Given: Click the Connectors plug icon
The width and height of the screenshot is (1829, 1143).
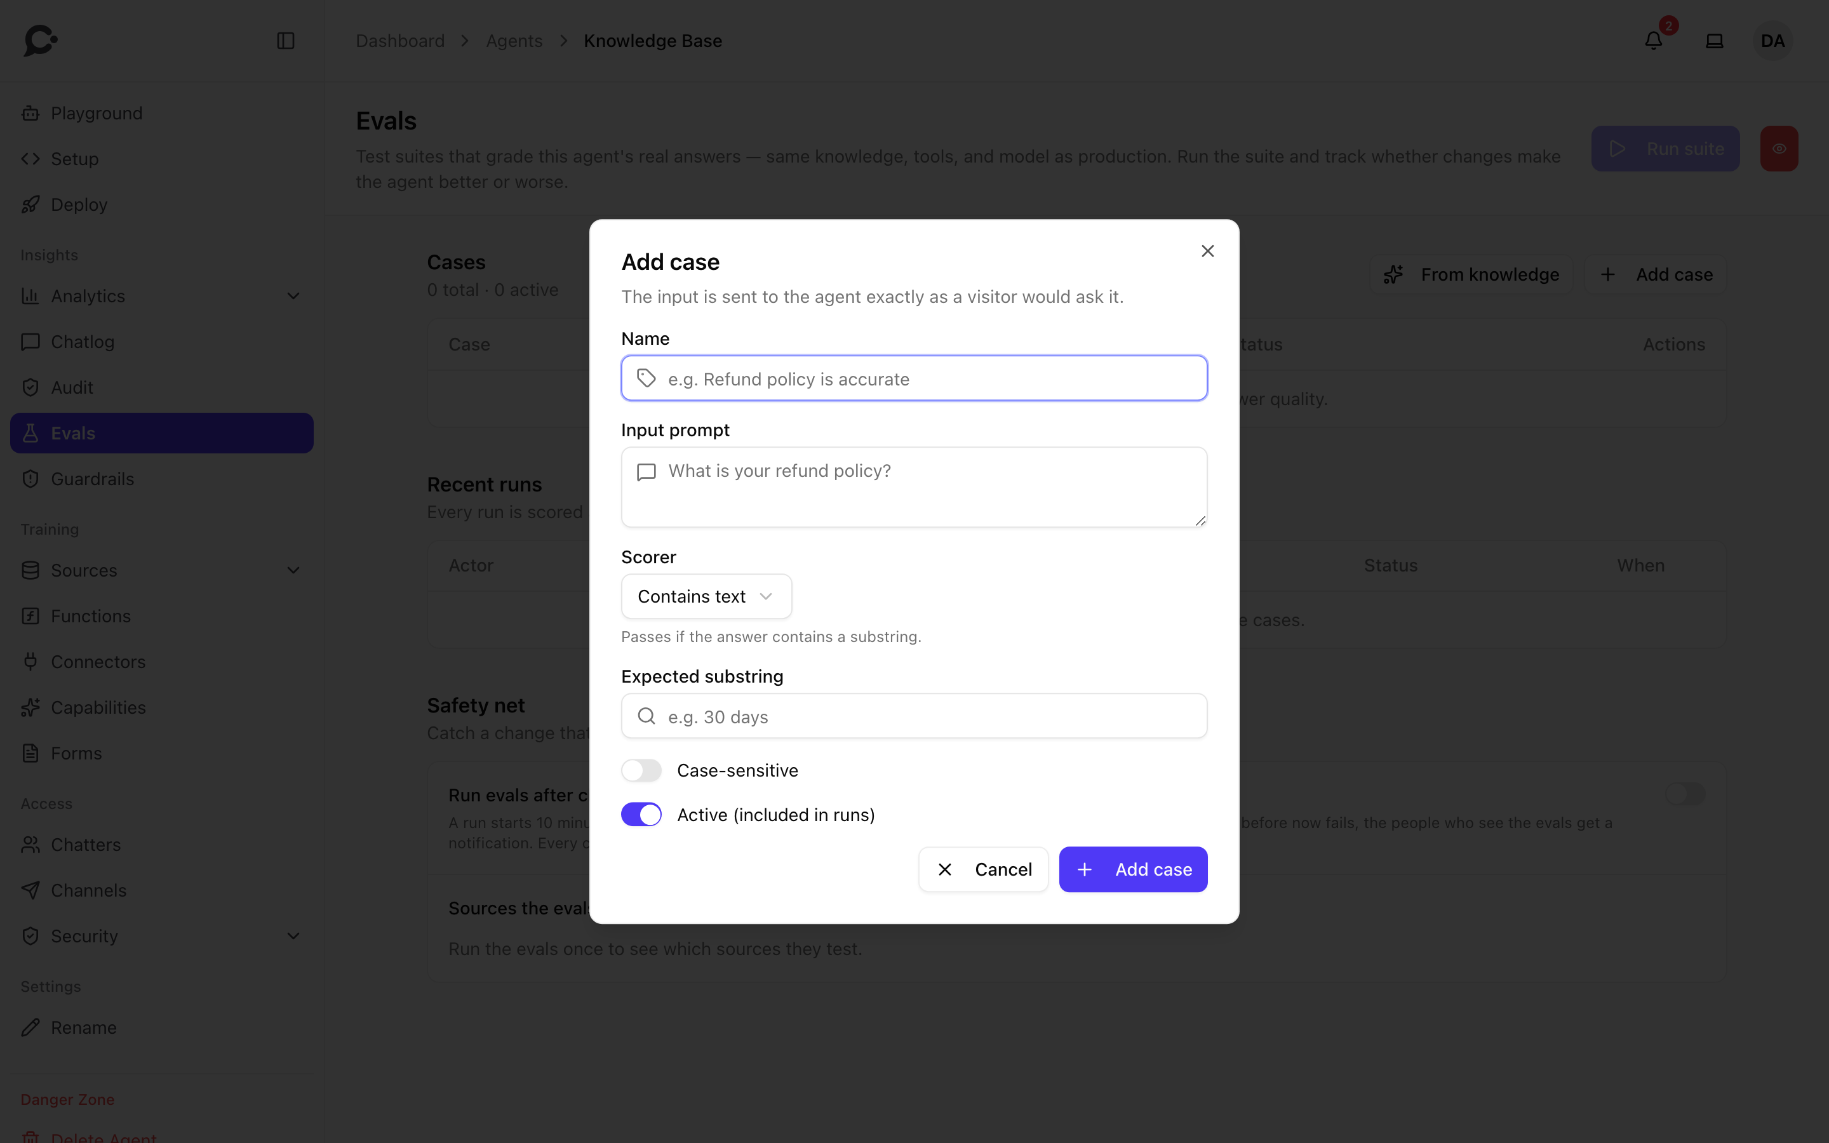Looking at the screenshot, I should [30, 662].
